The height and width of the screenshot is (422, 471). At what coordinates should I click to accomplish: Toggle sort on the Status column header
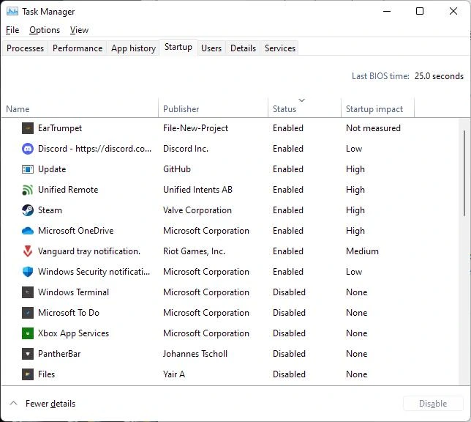coord(304,108)
